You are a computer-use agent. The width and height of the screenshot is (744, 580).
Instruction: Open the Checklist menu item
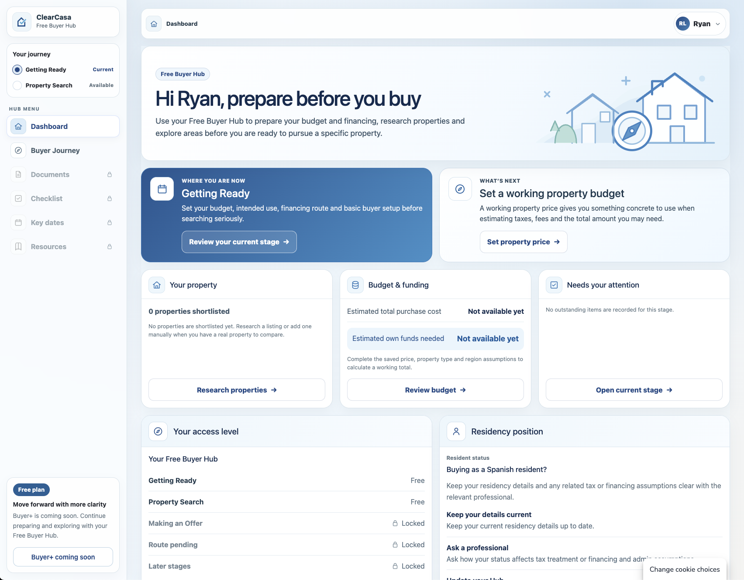tap(63, 198)
